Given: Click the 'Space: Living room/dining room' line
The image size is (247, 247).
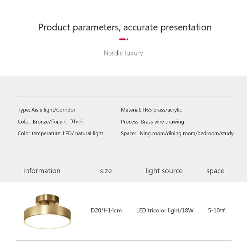Looking at the screenshot, I should point(177,133).
